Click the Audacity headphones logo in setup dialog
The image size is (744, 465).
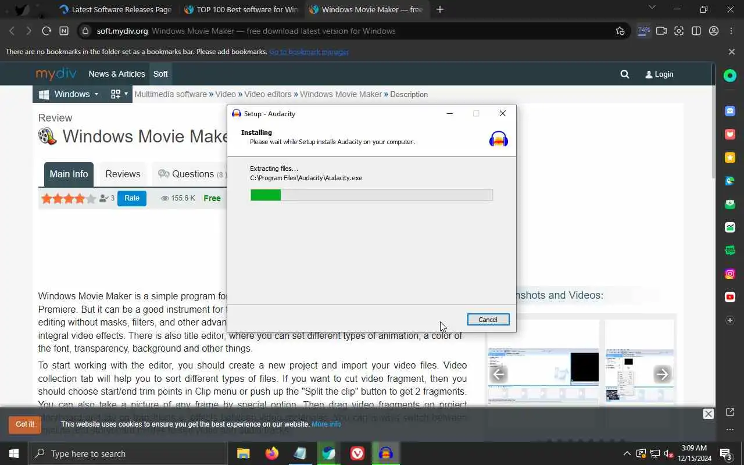(x=499, y=138)
